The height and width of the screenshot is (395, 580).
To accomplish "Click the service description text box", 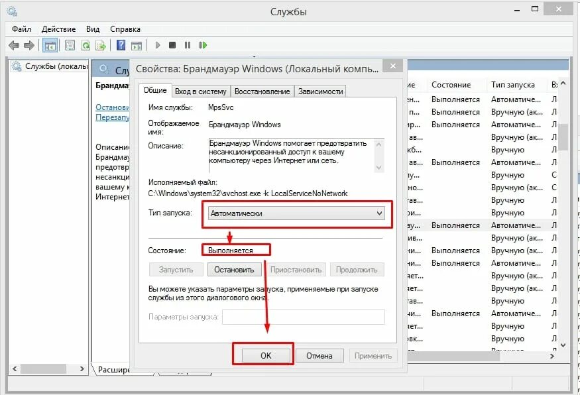I will (x=296, y=155).
